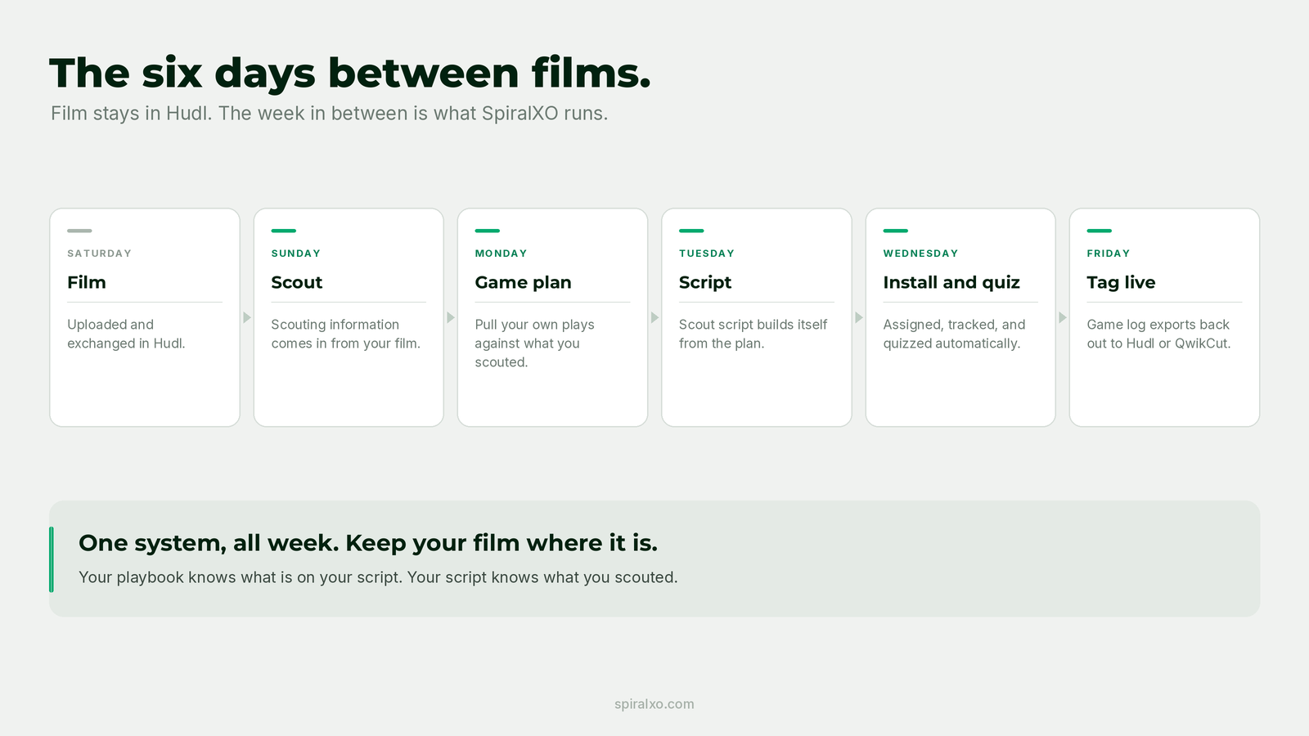Image resolution: width=1309 pixels, height=736 pixels.
Task: Click the subtitle 'Film stays in Hudl. The week in between...'
Action: click(x=329, y=113)
